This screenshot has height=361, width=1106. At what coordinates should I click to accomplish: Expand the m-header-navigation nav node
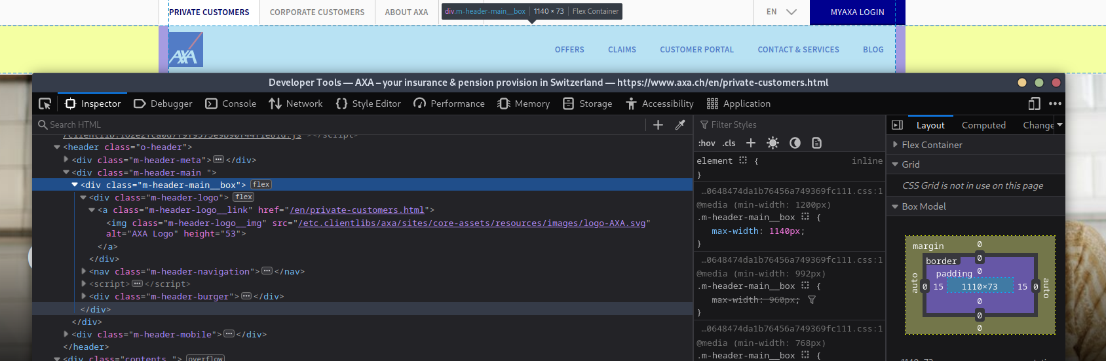pos(83,271)
